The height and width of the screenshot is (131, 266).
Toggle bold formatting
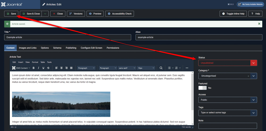click(x=34, y=68)
